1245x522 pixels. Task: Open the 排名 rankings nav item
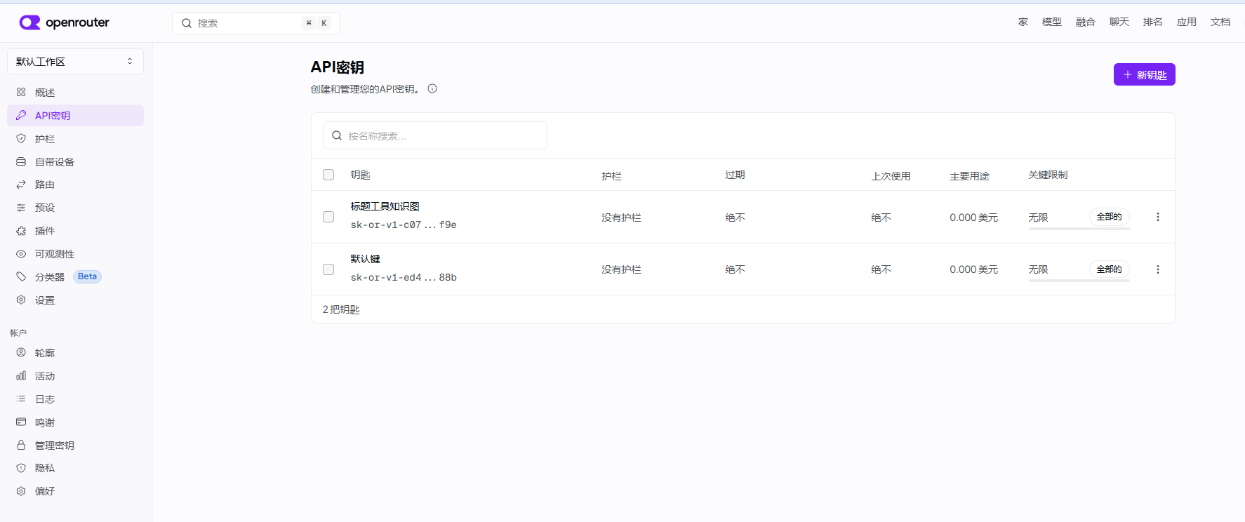pyautogui.click(x=1153, y=22)
